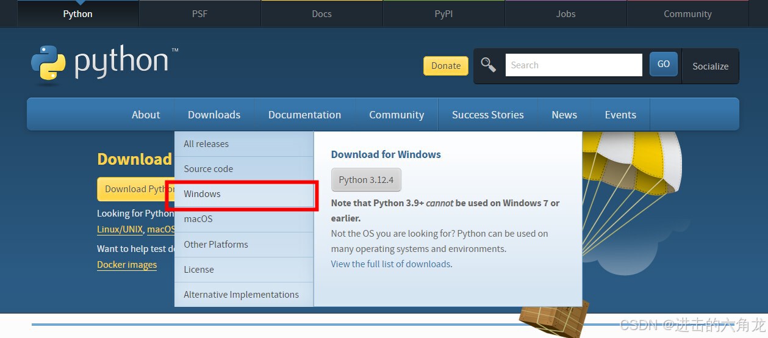The image size is (768, 338).
Task: Choose All releases in Downloads submenu
Action: (244, 144)
